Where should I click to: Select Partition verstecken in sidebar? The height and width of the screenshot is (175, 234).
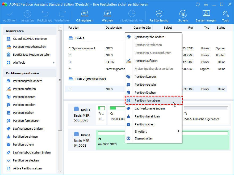26,160
